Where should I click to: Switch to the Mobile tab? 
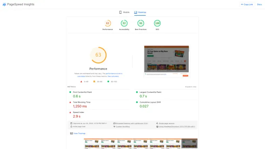(x=124, y=12)
